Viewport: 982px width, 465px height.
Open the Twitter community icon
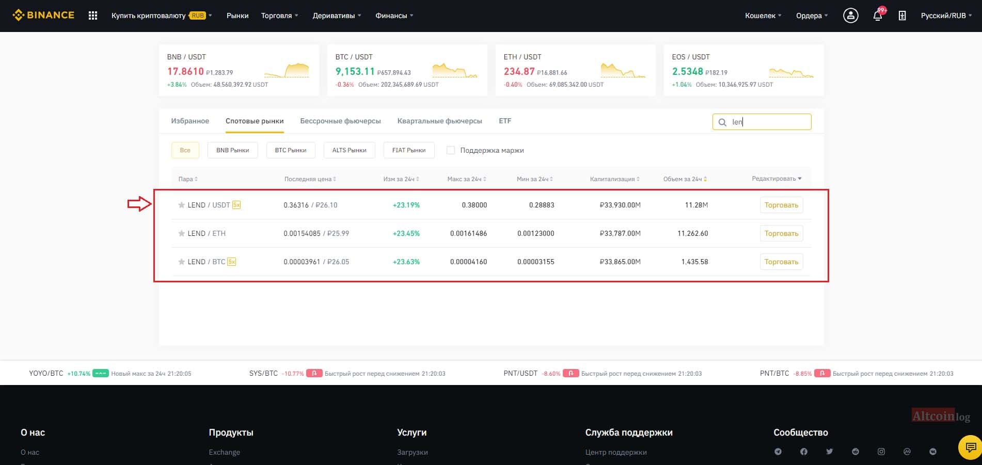coord(830,452)
